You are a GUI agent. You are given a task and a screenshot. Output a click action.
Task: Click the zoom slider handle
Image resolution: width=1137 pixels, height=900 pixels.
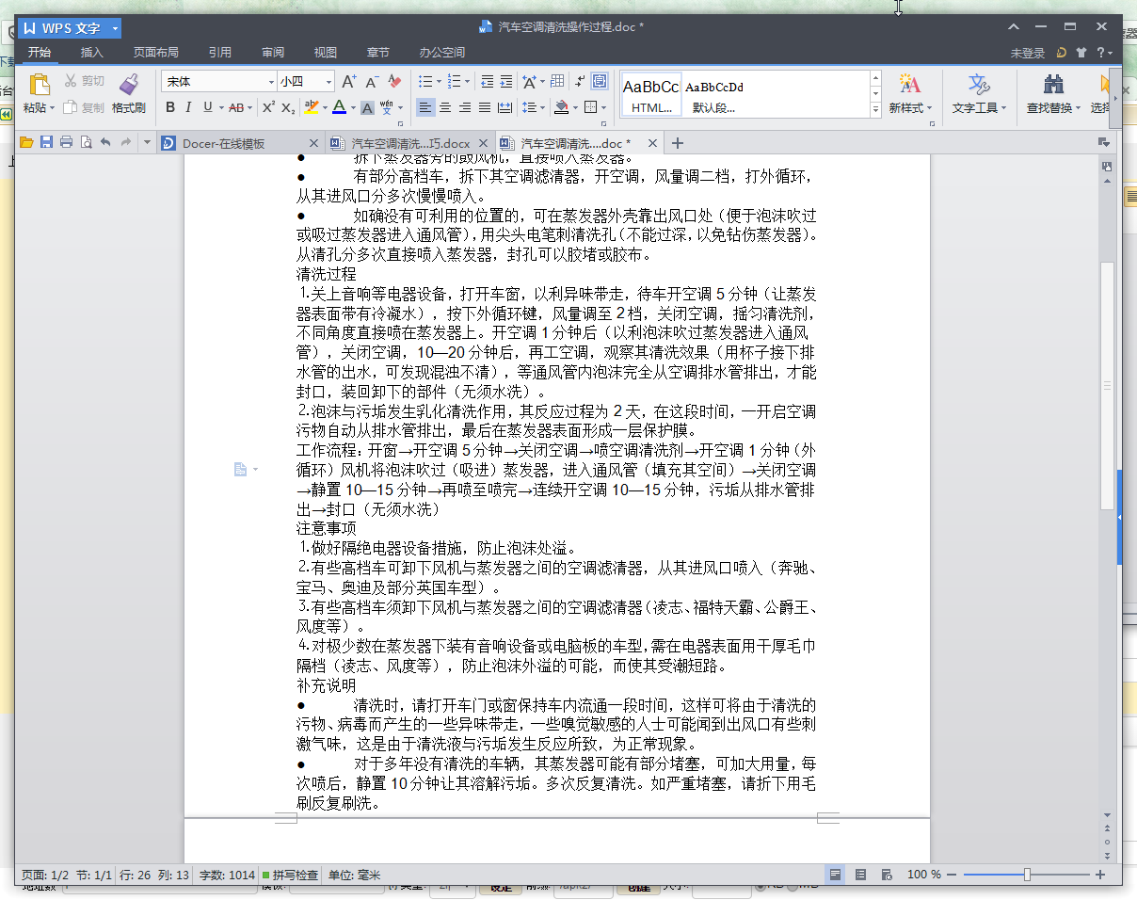click(1027, 875)
